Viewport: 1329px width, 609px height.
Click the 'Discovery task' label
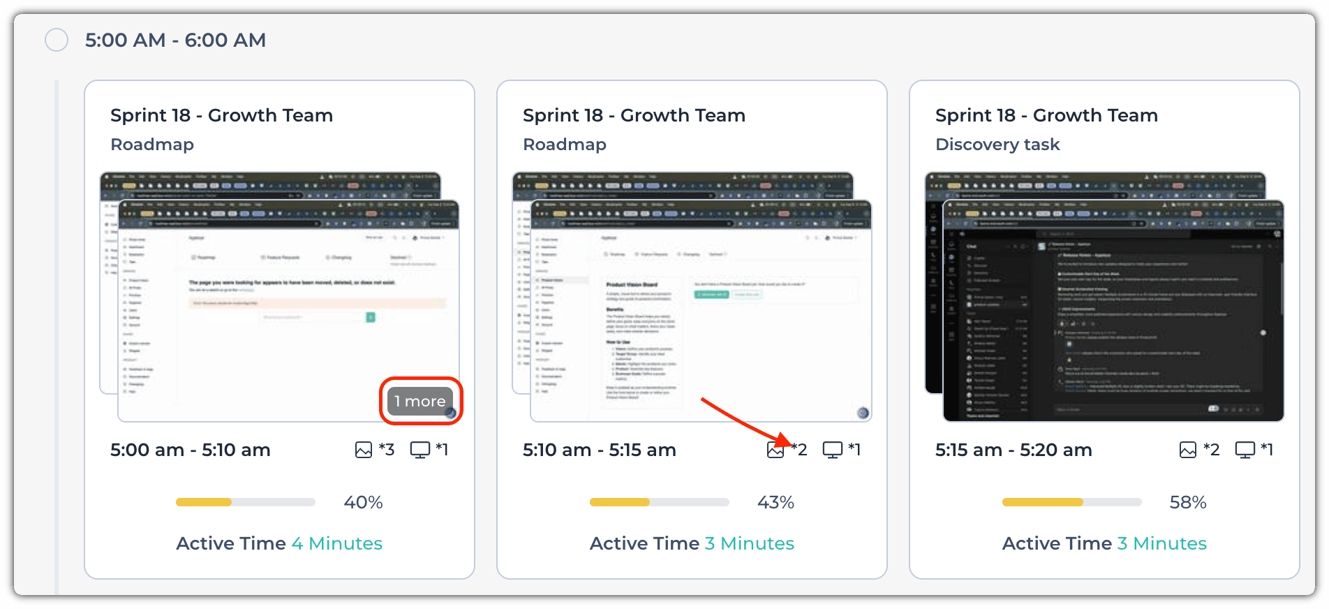click(997, 145)
